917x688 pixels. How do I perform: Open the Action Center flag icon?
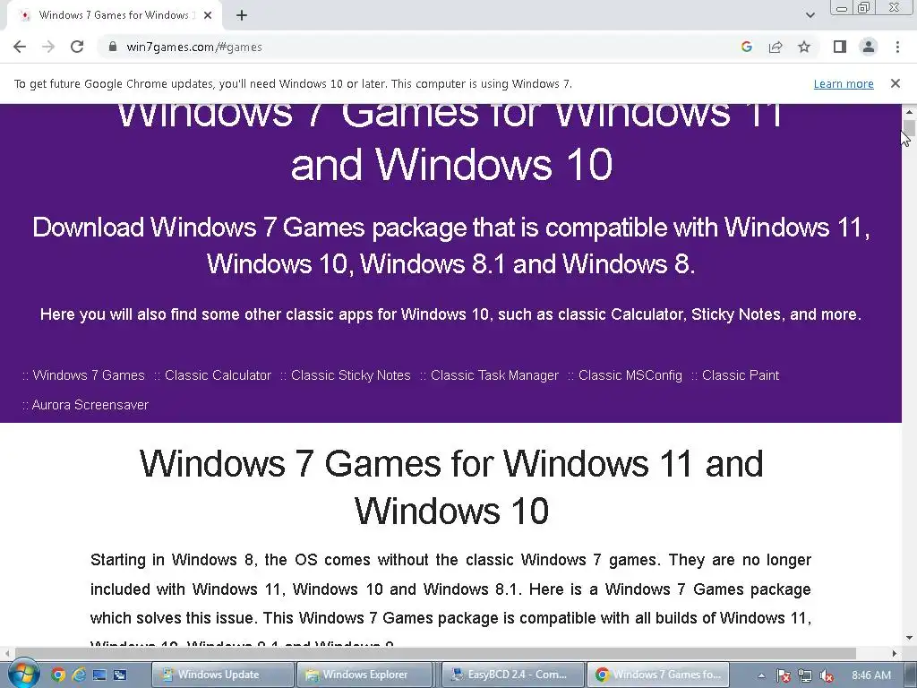[784, 675]
